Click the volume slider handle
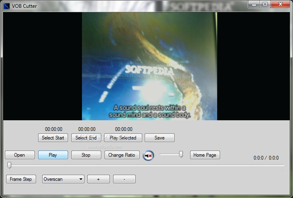 point(181,154)
